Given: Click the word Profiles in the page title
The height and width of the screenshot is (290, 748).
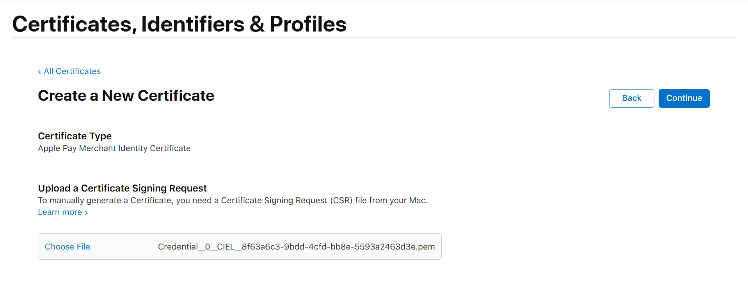Looking at the screenshot, I should click(x=308, y=24).
